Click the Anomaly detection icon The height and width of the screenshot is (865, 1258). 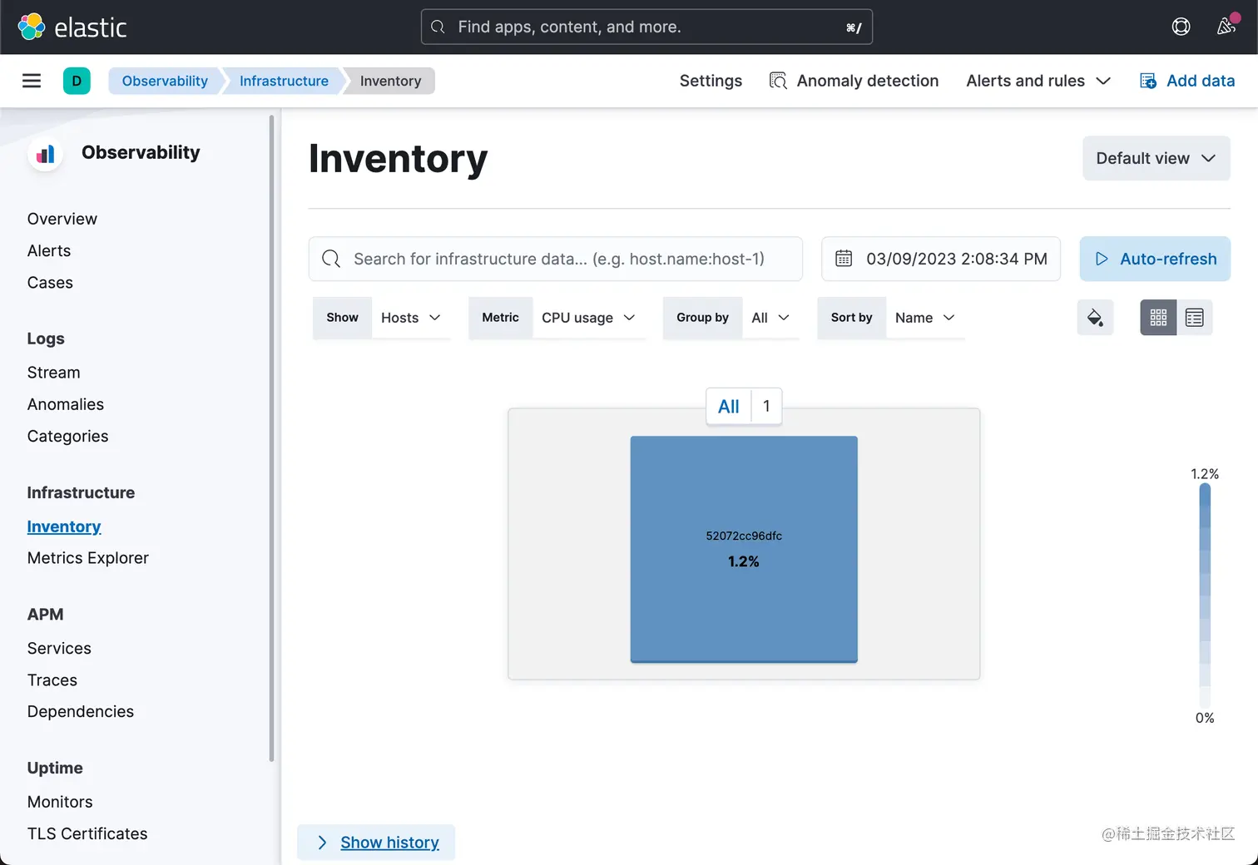[x=778, y=81]
